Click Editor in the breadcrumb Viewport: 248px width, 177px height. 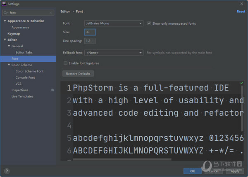65,12
